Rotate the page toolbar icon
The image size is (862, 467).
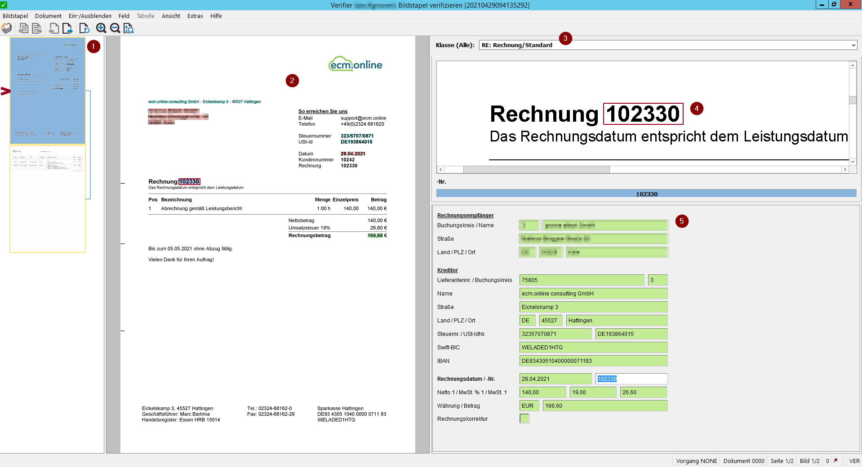point(84,28)
